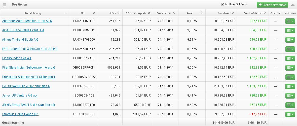Open Strategic China Panda €-h link

click(20, 114)
